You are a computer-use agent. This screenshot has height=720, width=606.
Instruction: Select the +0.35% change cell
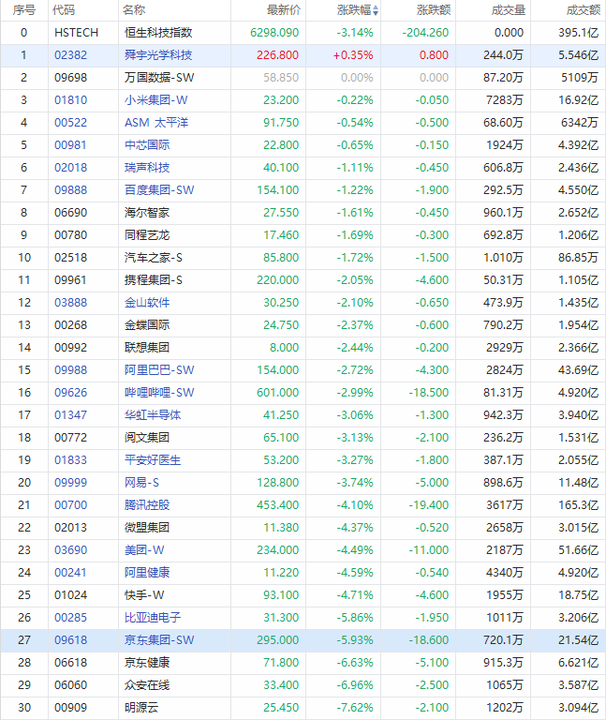pos(353,55)
